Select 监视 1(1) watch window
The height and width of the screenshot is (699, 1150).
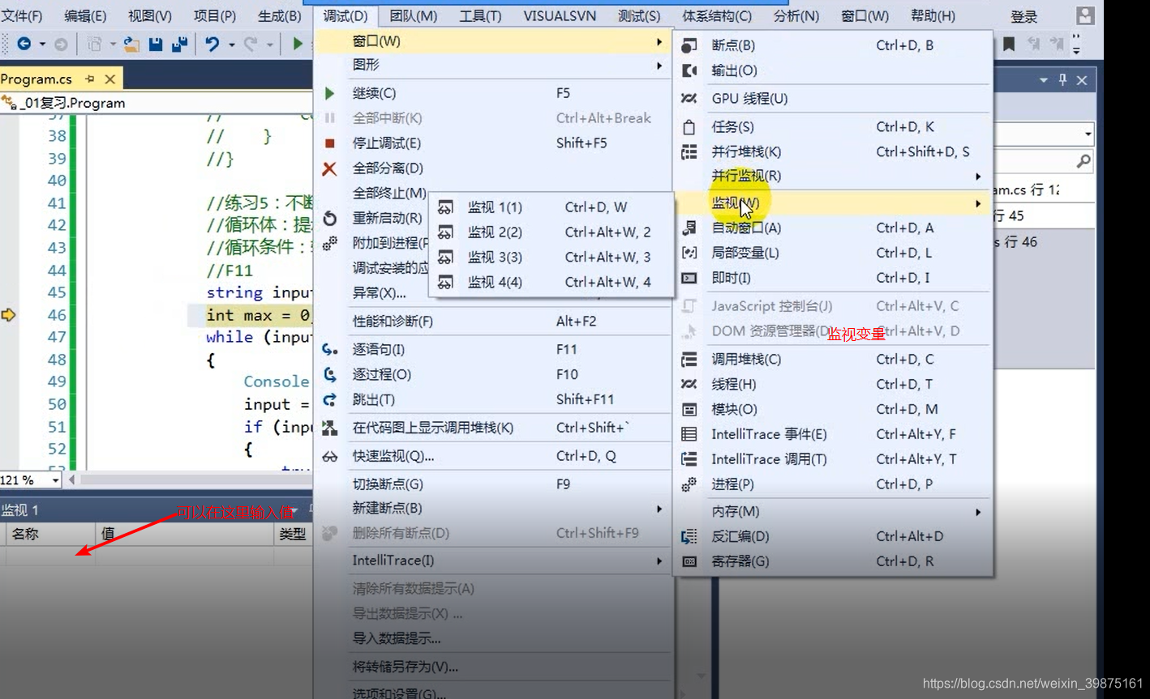[x=552, y=207]
